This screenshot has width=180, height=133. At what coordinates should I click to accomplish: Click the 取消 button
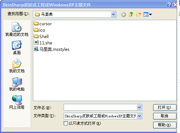coord(165,116)
